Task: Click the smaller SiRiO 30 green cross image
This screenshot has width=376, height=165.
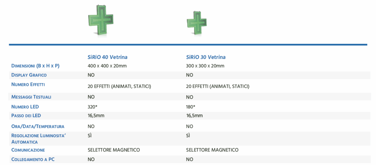Action: point(197,23)
